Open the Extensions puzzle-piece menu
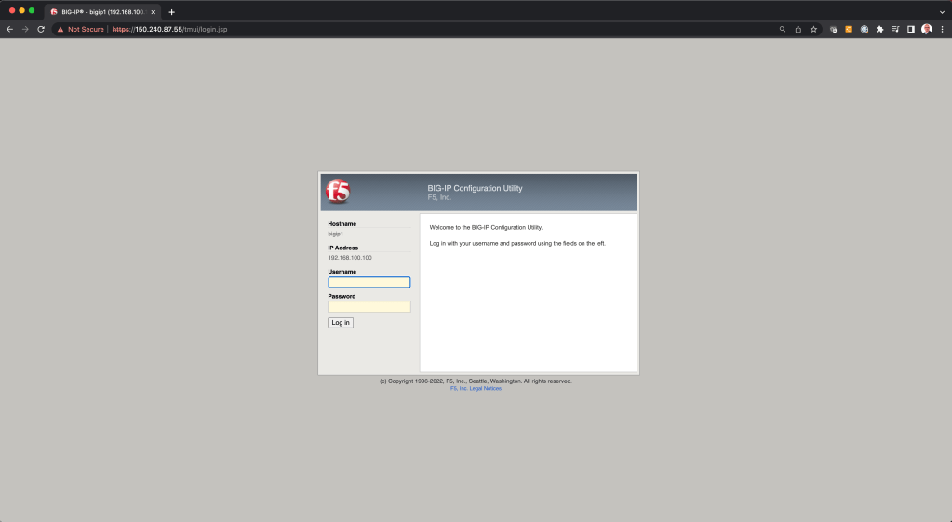 click(x=879, y=29)
